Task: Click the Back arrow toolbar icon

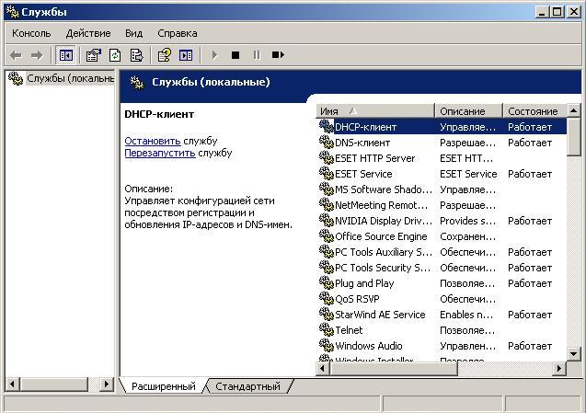Action: point(16,55)
